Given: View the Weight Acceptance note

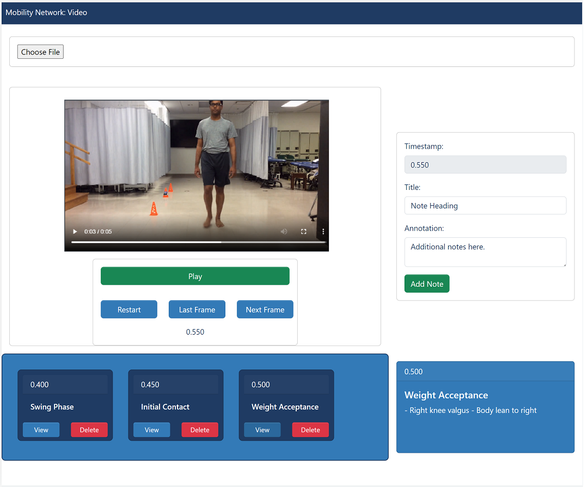Looking at the screenshot, I should (262, 430).
